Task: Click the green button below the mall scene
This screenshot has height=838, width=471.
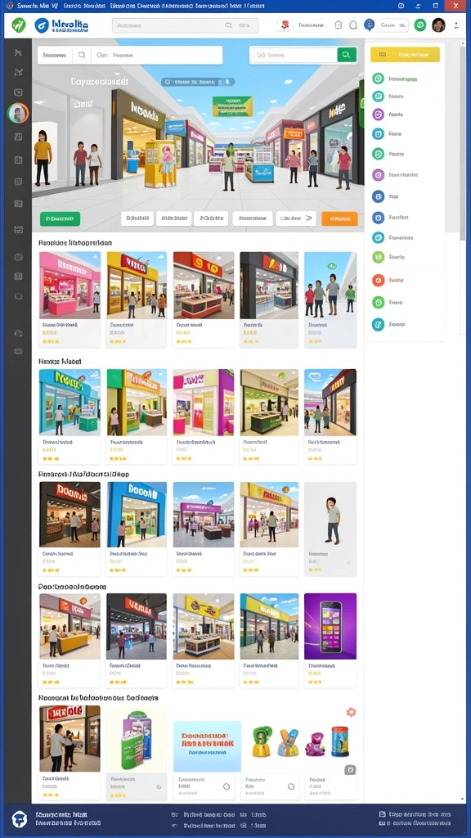Action: (x=60, y=219)
